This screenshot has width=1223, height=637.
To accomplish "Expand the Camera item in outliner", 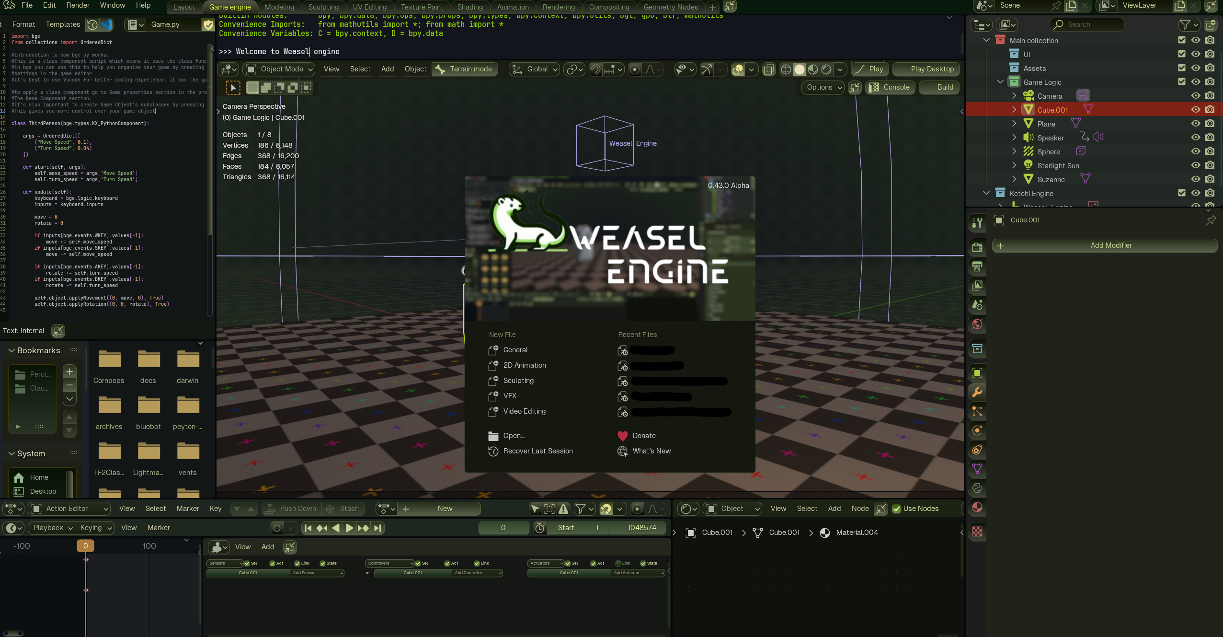I will (1014, 96).
